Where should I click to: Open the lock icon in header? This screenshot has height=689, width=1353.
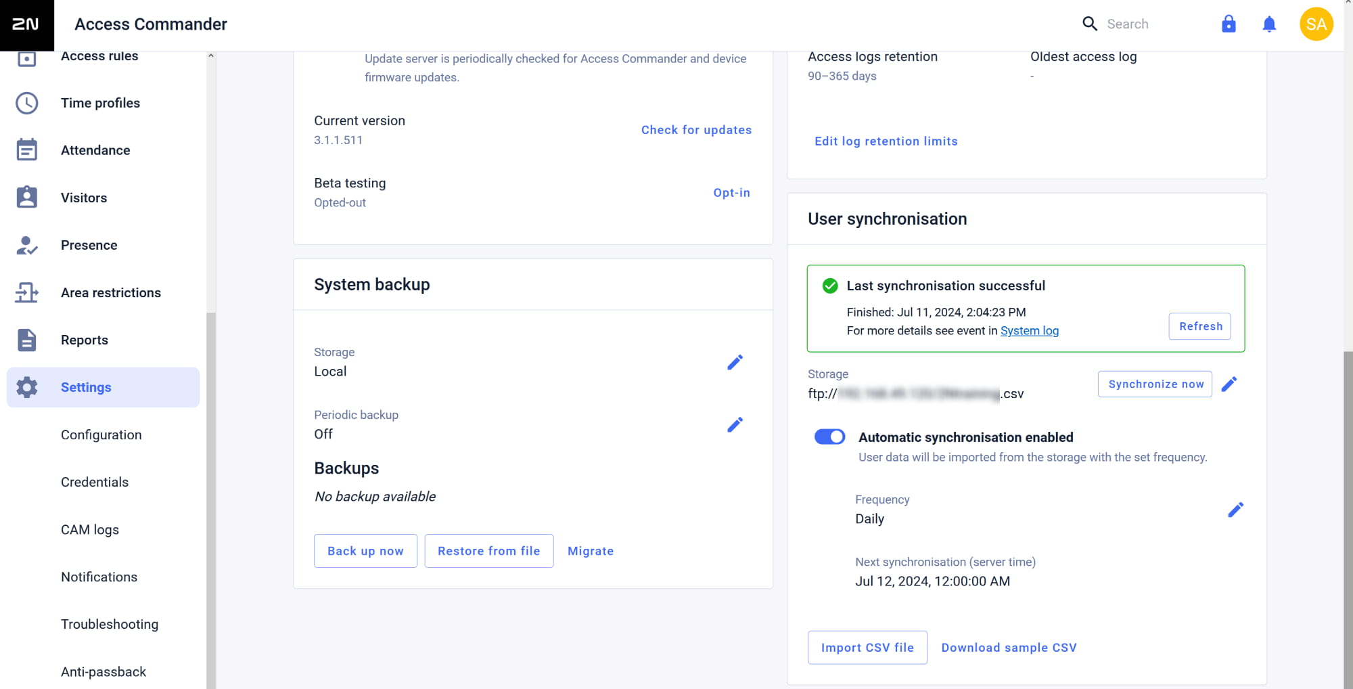(1229, 24)
